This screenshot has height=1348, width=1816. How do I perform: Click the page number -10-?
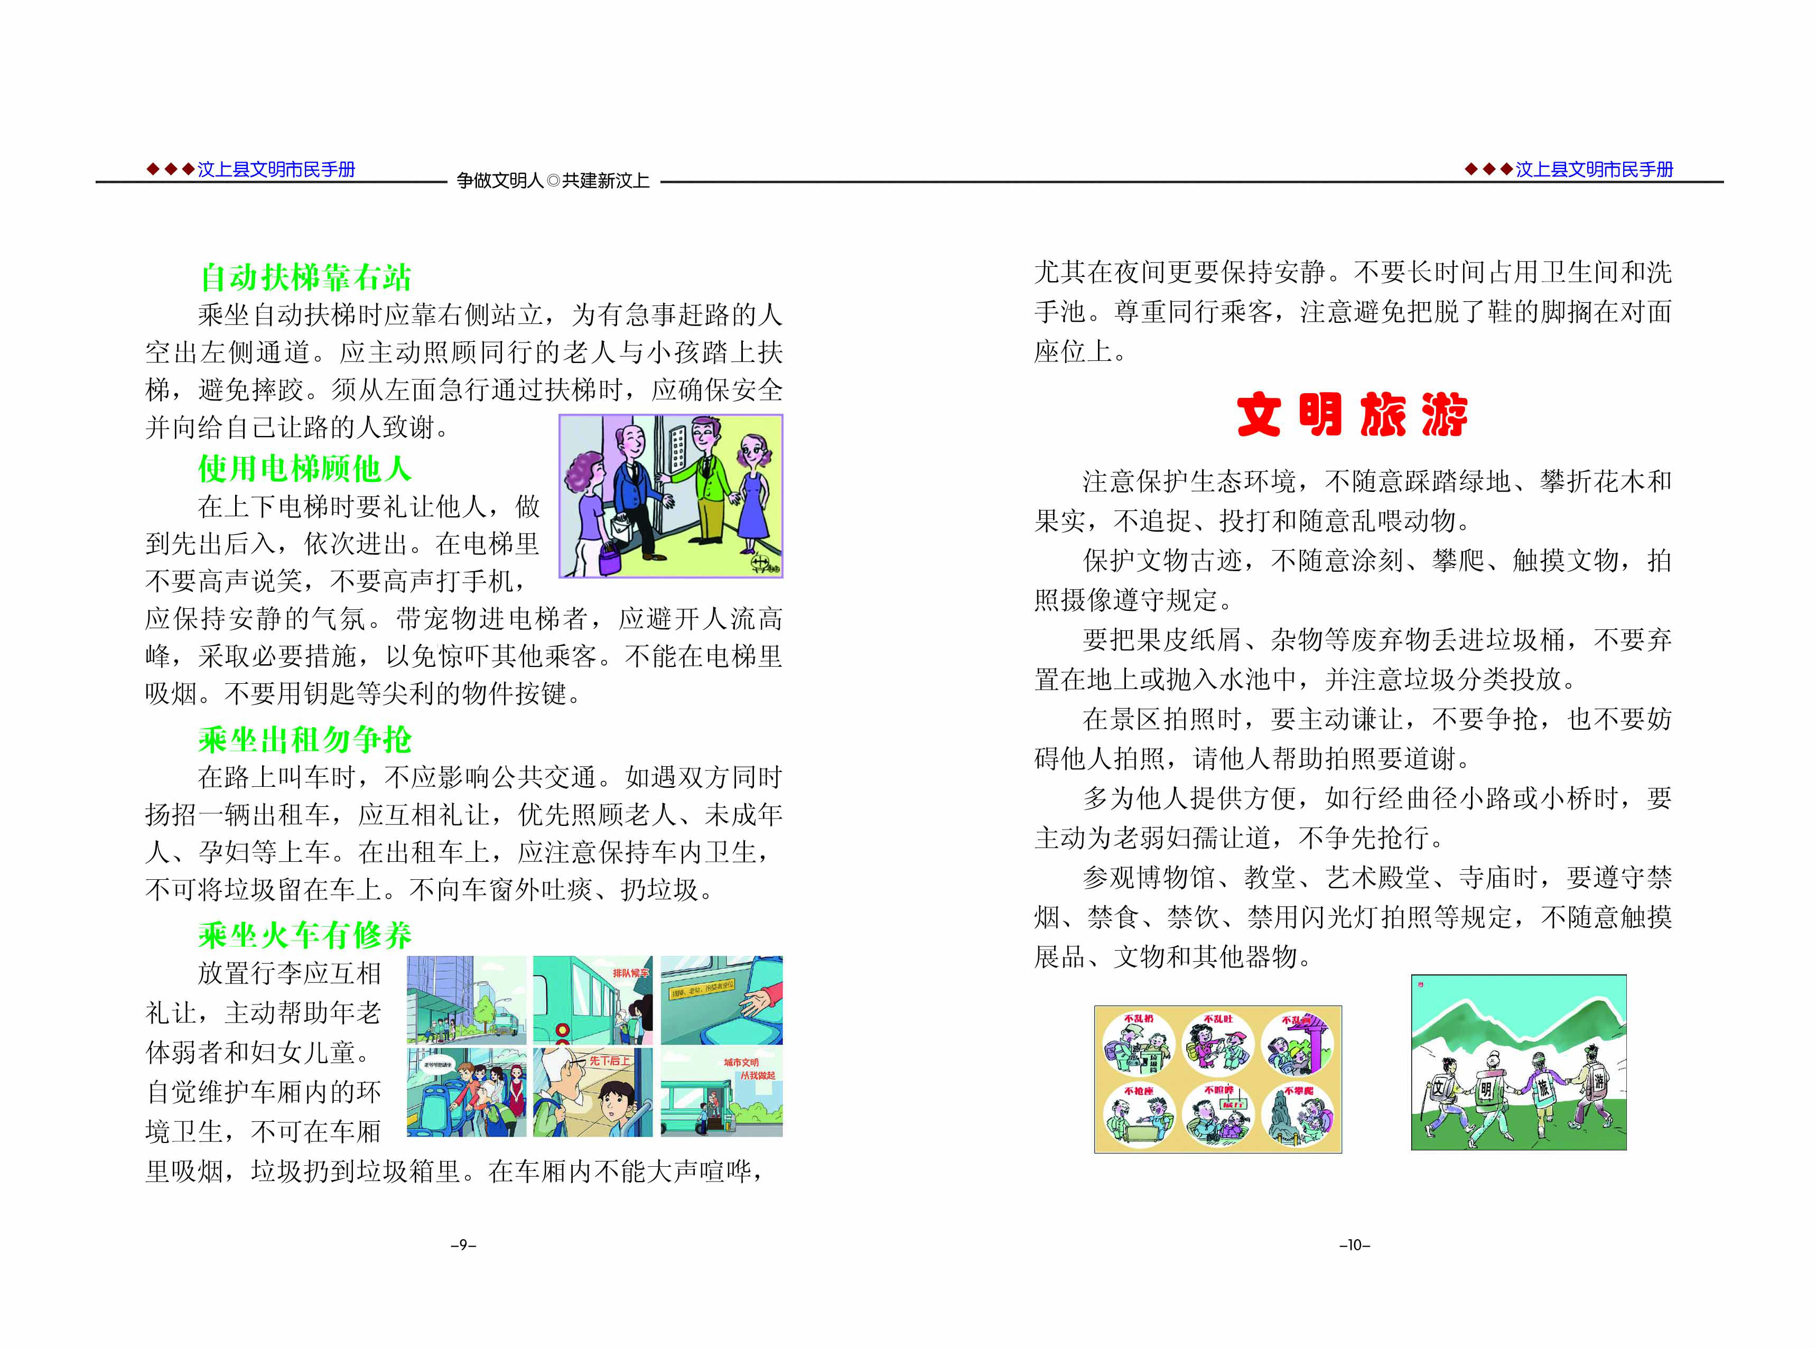[1354, 1245]
